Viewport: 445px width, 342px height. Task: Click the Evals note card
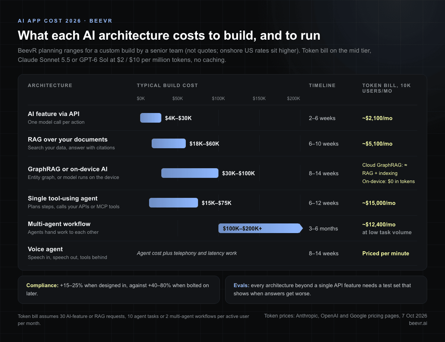tap(326, 290)
